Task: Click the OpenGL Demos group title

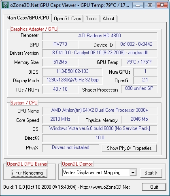Action: [x=77, y=164]
